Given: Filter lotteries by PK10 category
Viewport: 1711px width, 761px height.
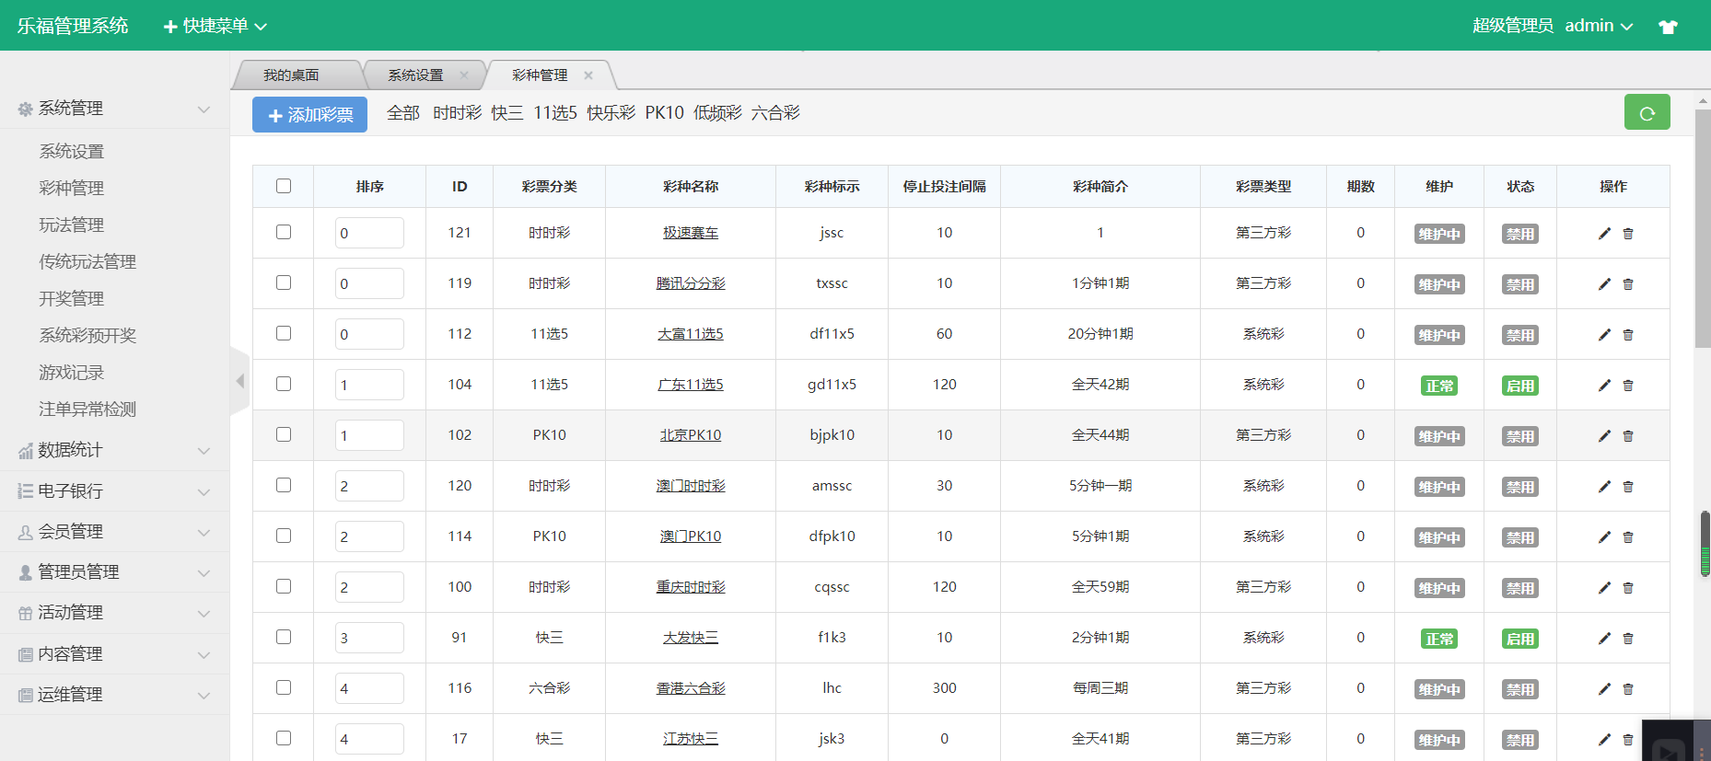Looking at the screenshot, I should [x=665, y=113].
